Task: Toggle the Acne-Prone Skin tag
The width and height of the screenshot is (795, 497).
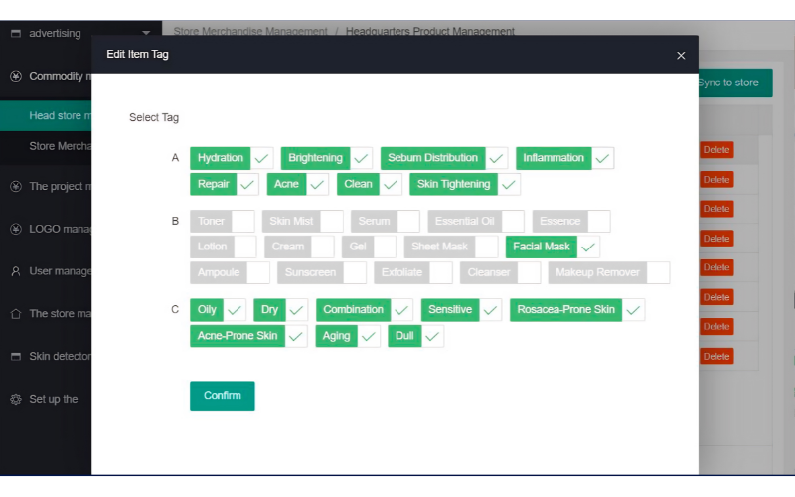Action: [249, 336]
